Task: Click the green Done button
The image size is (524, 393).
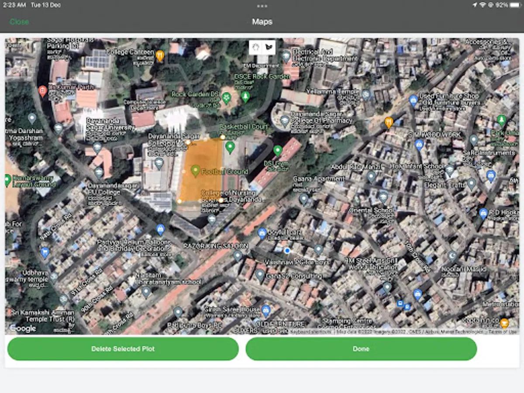Action: 361,349
